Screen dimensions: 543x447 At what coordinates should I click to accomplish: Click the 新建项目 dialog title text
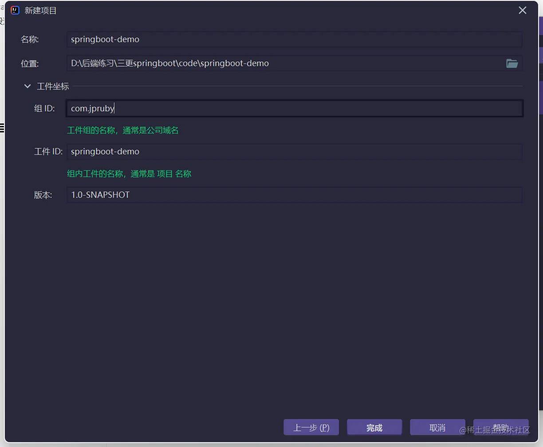[x=41, y=10]
